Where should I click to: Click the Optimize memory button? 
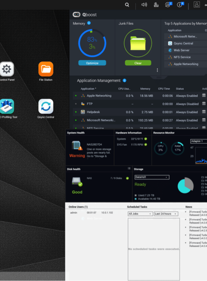coord(92,63)
